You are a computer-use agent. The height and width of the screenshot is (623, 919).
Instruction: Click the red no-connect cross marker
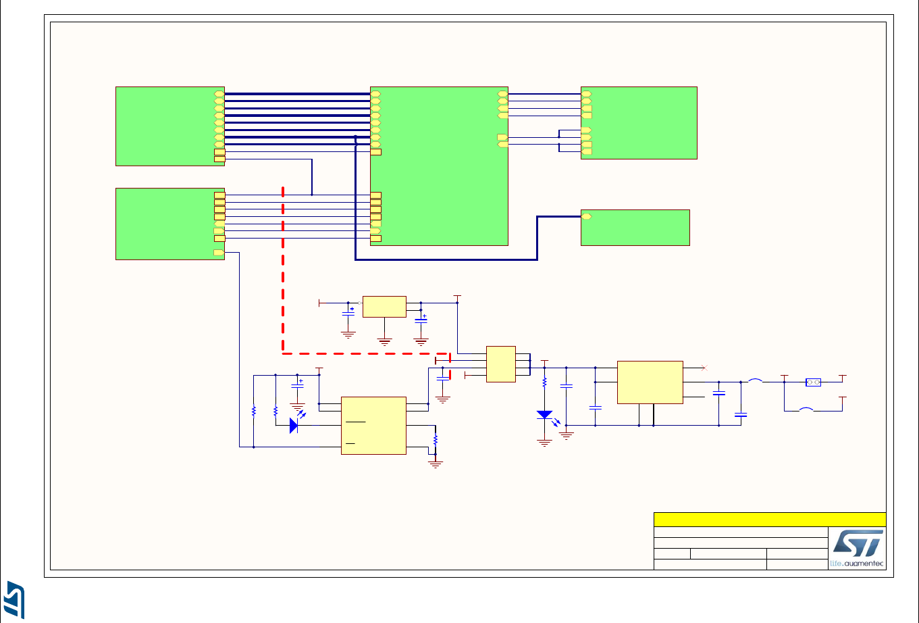(x=704, y=368)
